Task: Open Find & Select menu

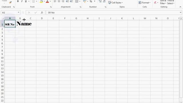Action: pos(171,2)
